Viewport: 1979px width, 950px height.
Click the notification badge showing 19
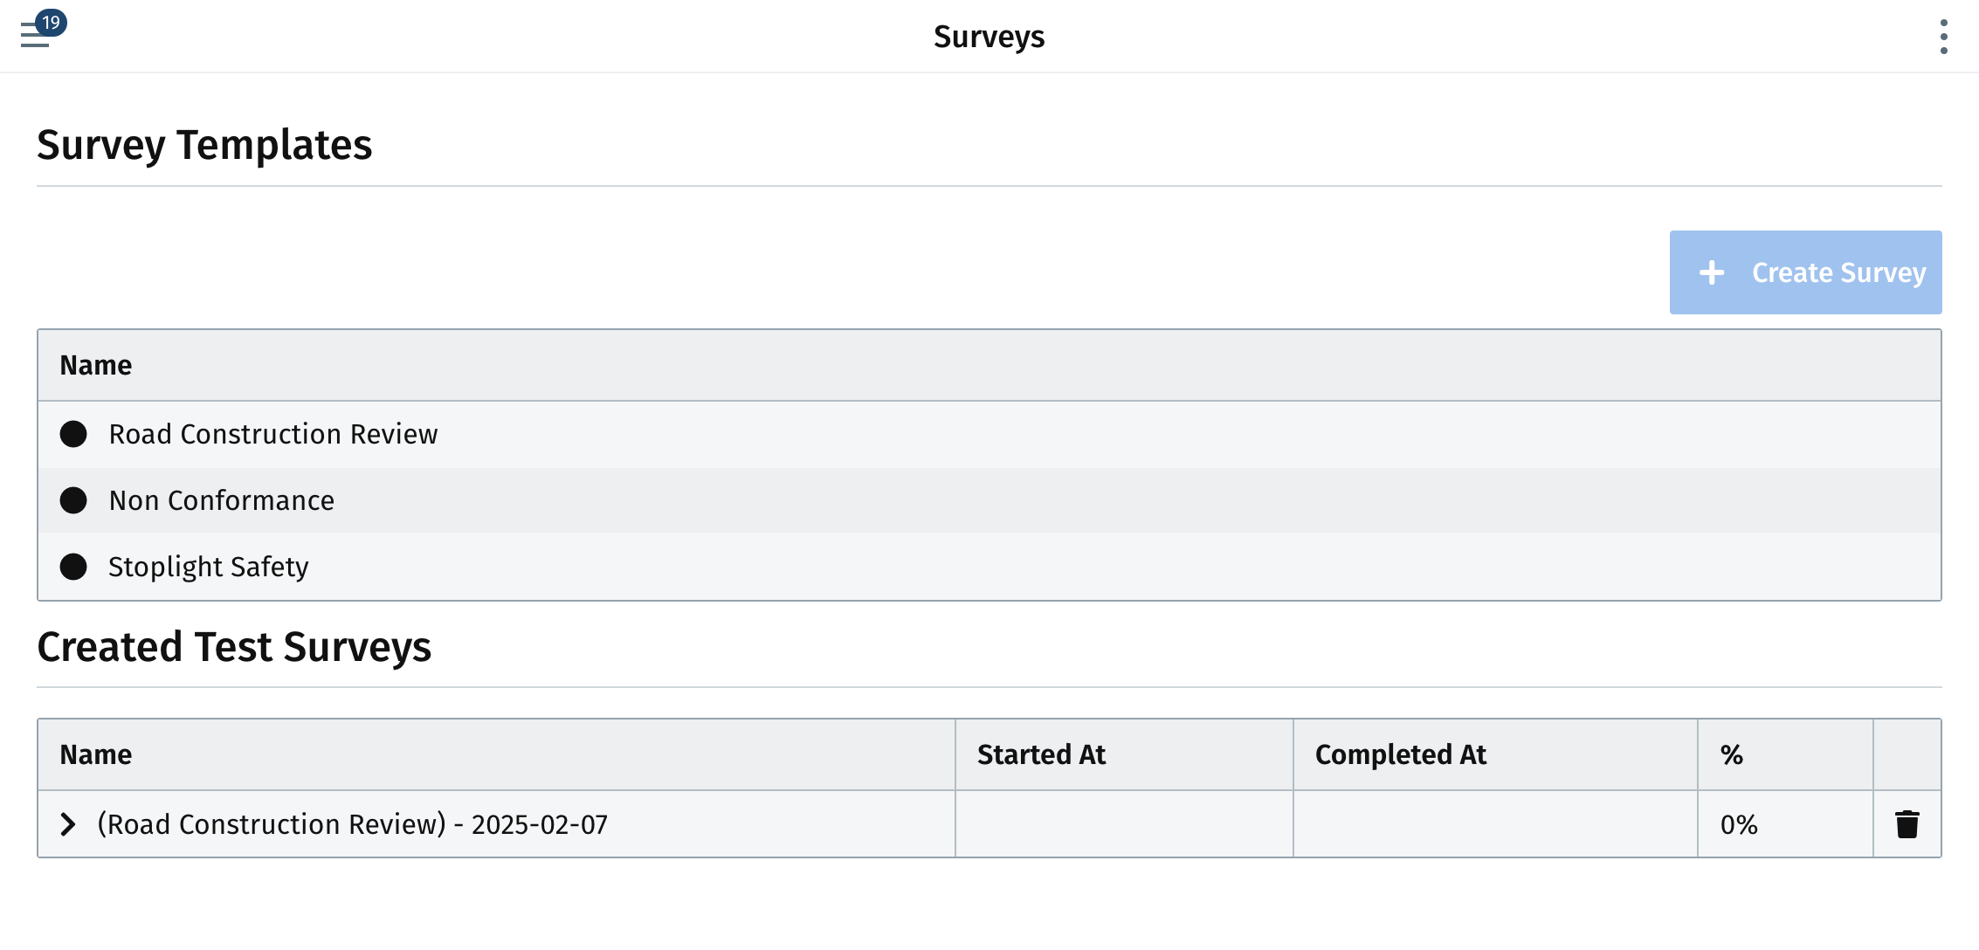[x=52, y=23]
